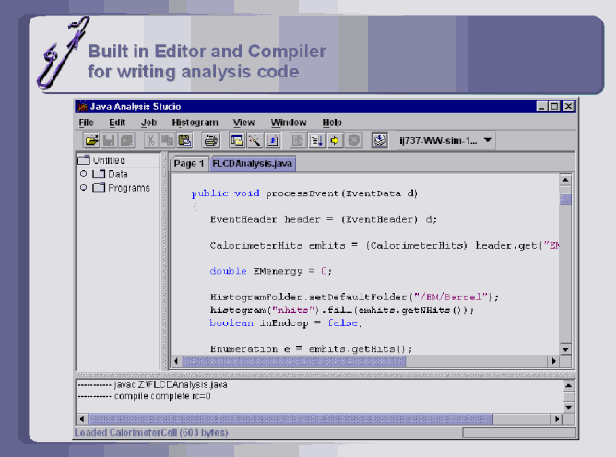Click the Print toolbar icon
Image resolution: width=616 pixels, height=457 pixels.
coord(210,141)
